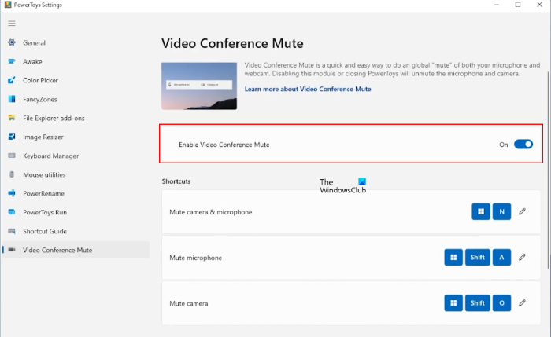Open PowerRename settings
551x337 pixels.
(43, 194)
